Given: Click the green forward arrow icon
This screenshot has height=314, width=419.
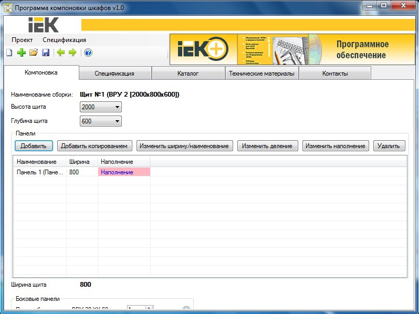Looking at the screenshot, I should coord(72,53).
